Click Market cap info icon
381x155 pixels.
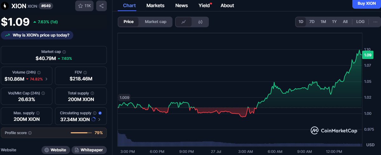(x=64, y=52)
